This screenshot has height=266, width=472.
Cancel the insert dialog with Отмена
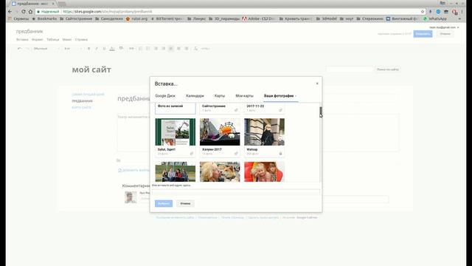point(185,204)
